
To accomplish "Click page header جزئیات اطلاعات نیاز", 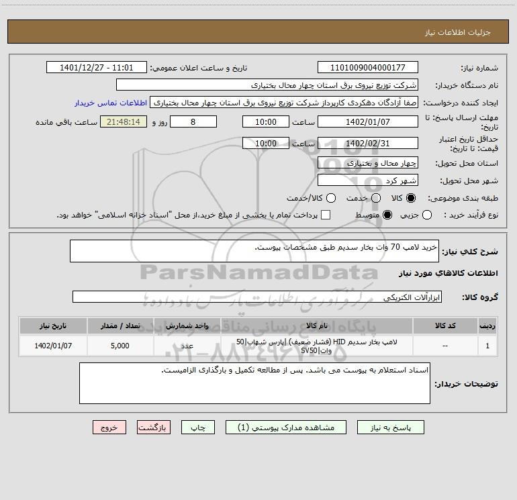I will coord(458,32).
